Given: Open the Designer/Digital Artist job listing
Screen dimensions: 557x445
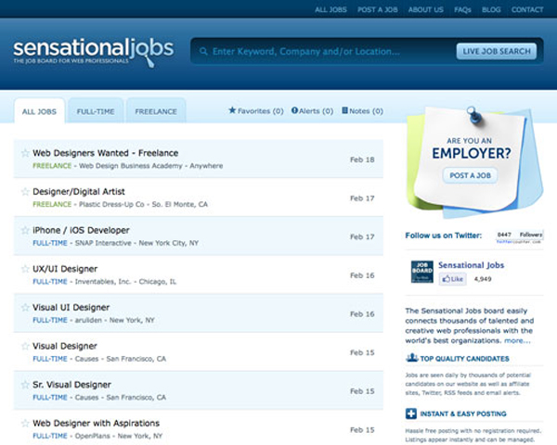Looking at the screenshot, I should pyautogui.click(x=81, y=191).
